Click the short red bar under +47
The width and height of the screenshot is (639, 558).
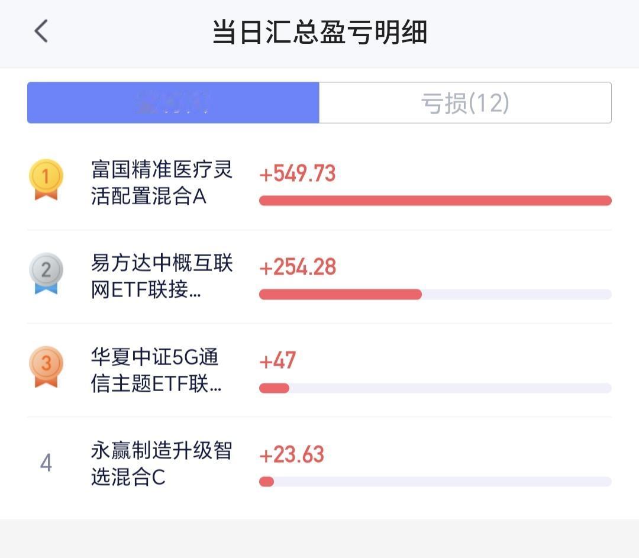275,388
